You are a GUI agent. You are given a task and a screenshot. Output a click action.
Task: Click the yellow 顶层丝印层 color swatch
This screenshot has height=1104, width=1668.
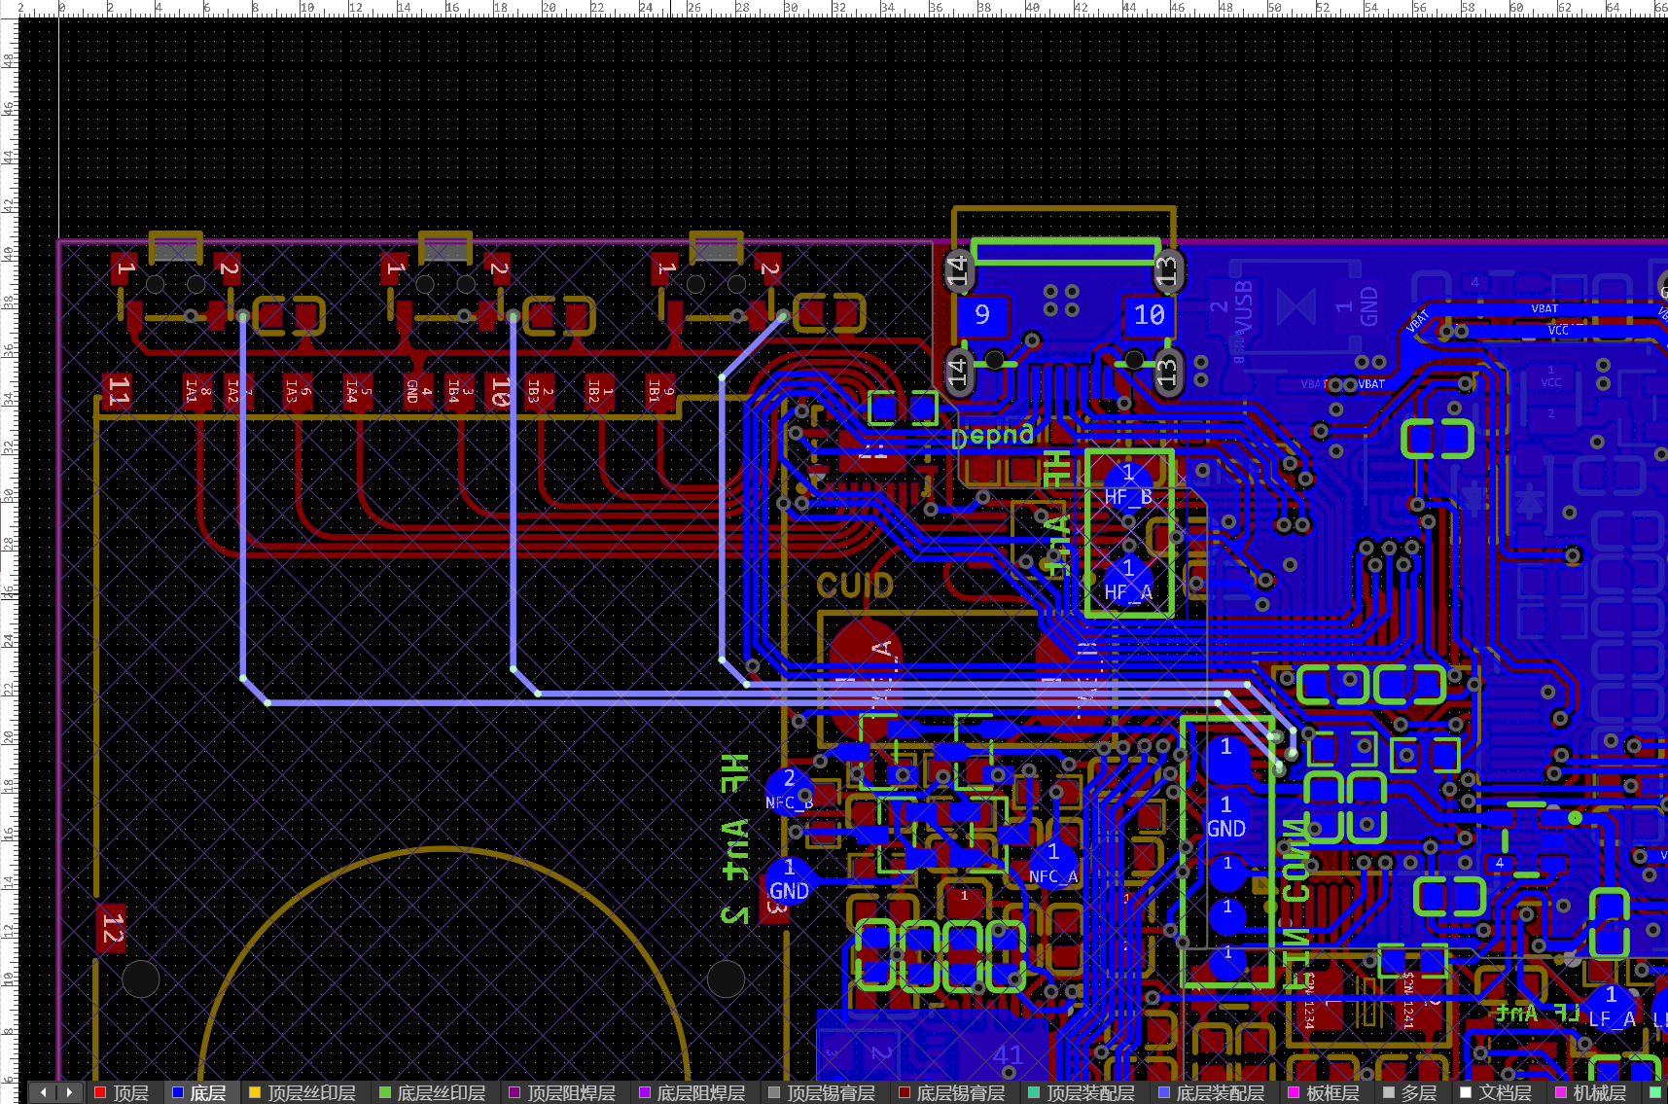coord(255,1093)
